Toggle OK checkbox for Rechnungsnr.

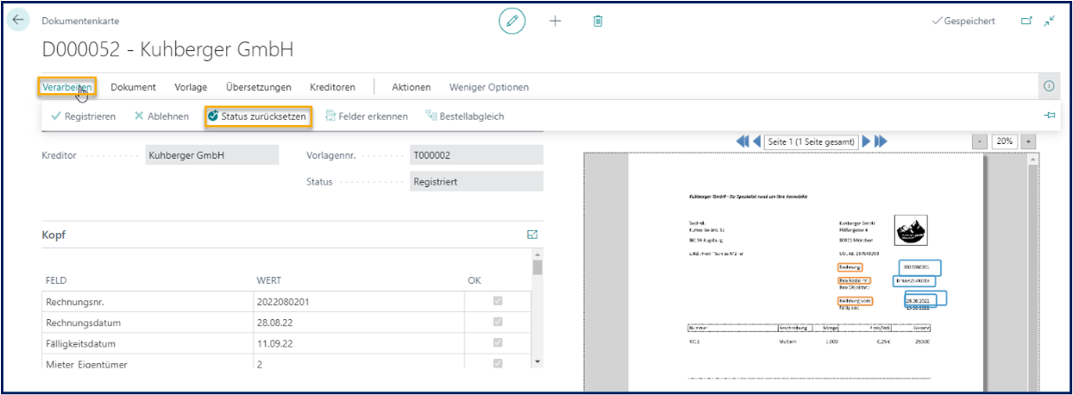(497, 301)
